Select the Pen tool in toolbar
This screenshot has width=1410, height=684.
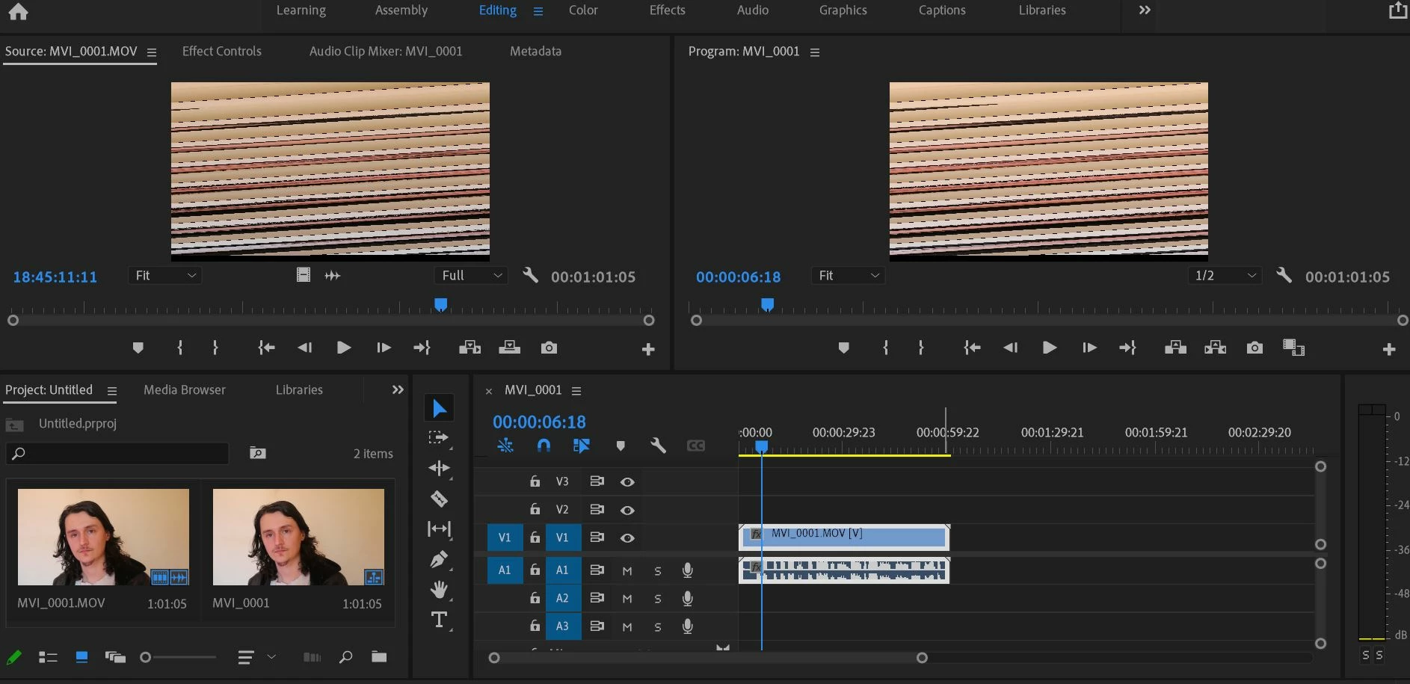pos(439,559)
